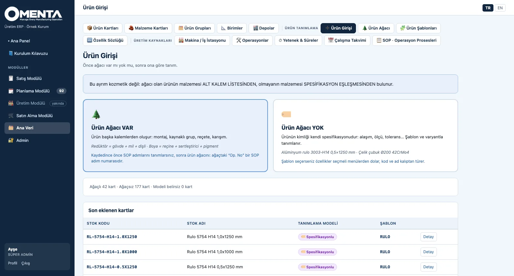
Task: Click the OMENTA logo
Action: (33, 14)
